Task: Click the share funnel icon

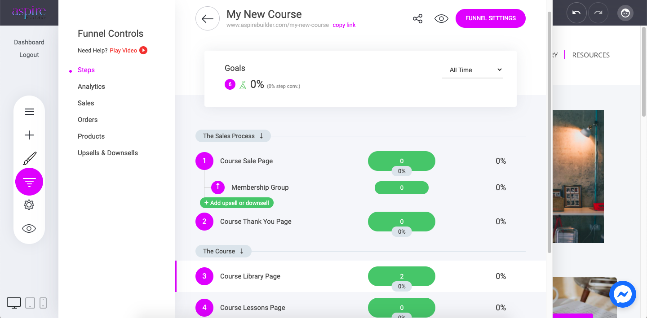Action: [x=418, y=19]
